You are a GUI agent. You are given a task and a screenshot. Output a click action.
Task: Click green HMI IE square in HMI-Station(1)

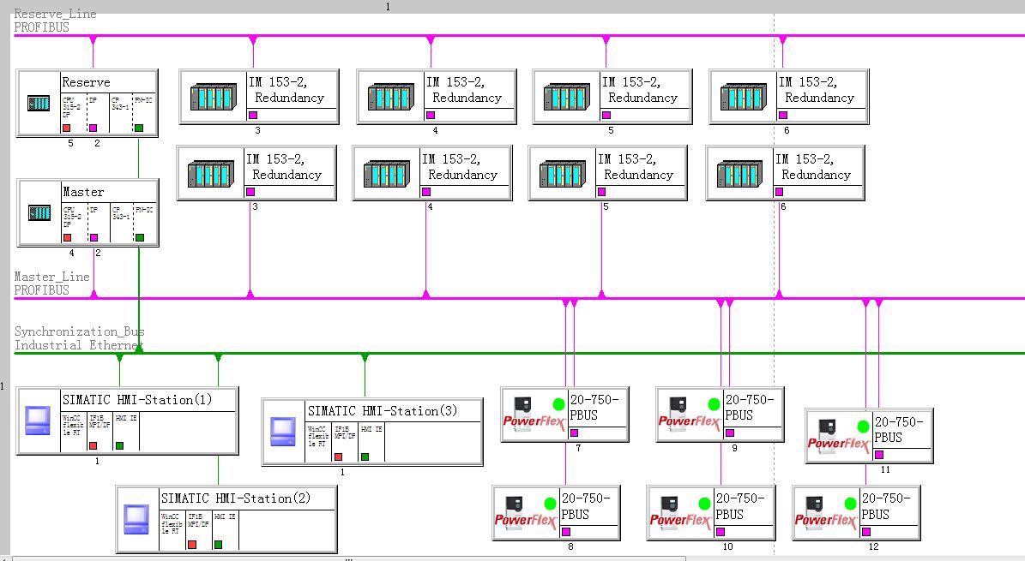[119, 445]
